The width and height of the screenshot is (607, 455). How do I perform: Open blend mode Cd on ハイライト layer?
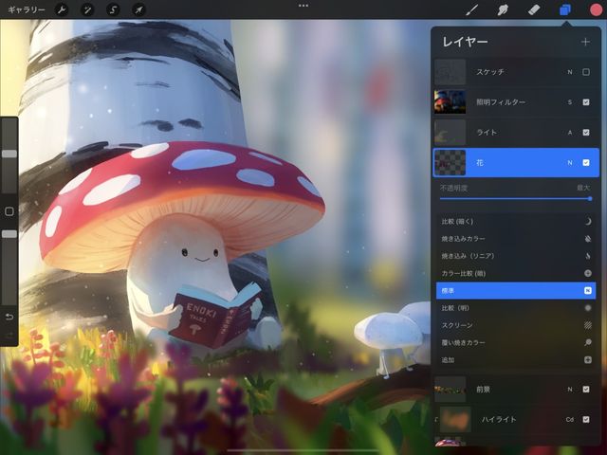coord(570,419)
